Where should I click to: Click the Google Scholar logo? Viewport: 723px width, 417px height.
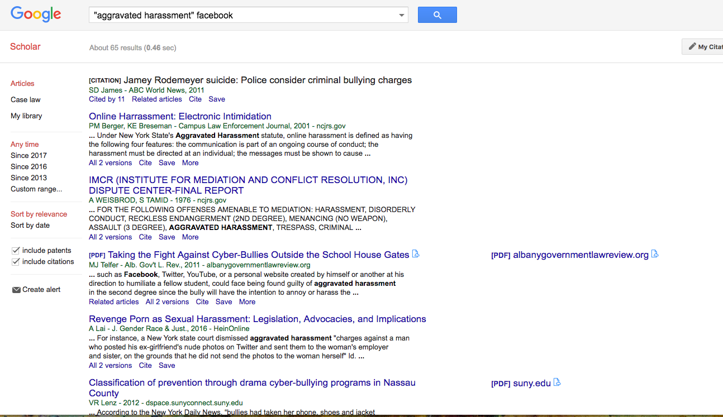35,15
